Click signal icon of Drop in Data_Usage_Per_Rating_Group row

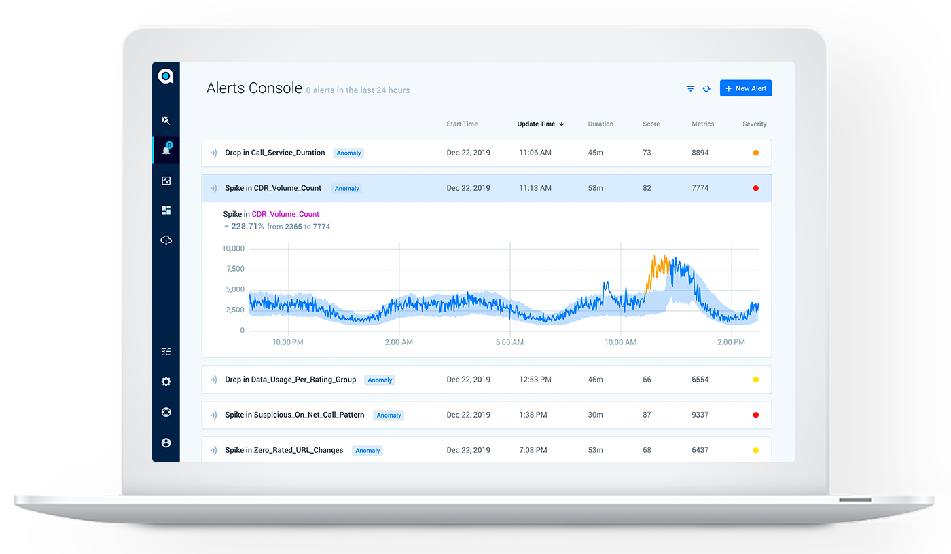click(x=213, y=380)
